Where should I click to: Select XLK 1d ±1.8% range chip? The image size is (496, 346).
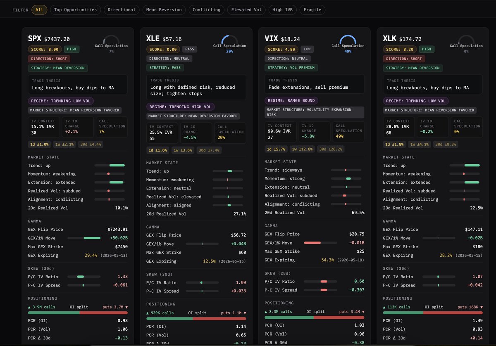[x=394, y=144]
